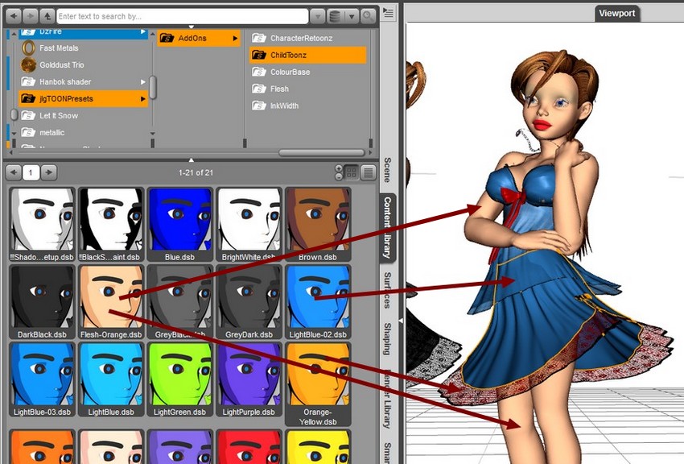Apply the GreyBlack preset
Image resolution: width=684 pixels, height=464 pixels.
[179, 302]
